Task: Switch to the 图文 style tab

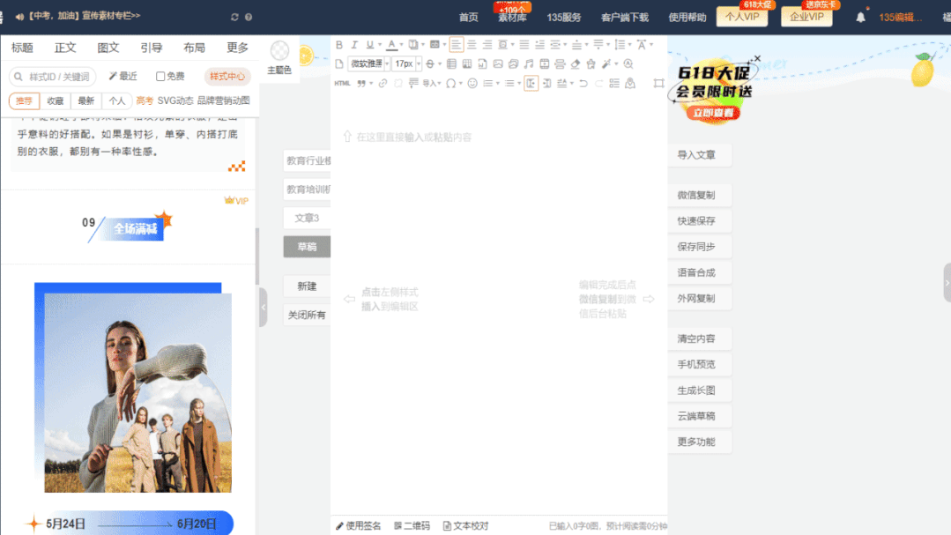Action: (108, 48)
